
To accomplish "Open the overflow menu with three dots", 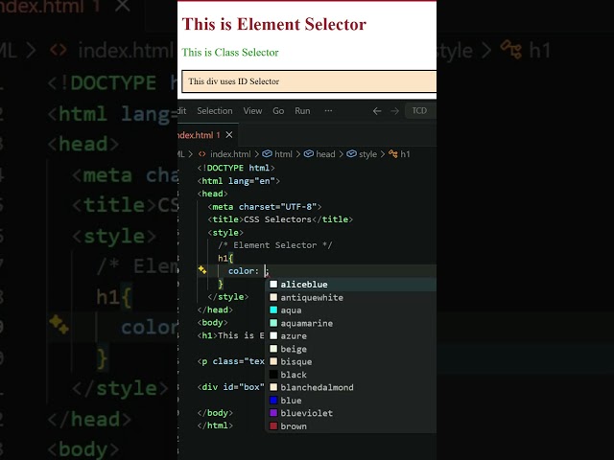I will [328, 111].
